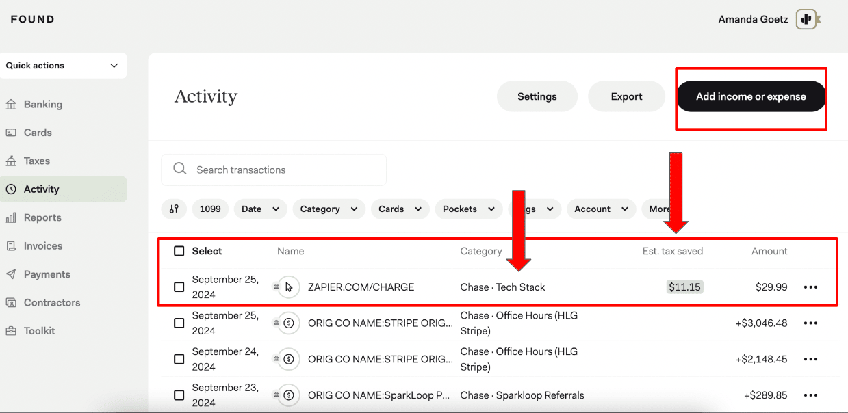The height and width of the screenshot is (413, 848).
Task: Open the Date filter dropdown
Action: point(261,209)
